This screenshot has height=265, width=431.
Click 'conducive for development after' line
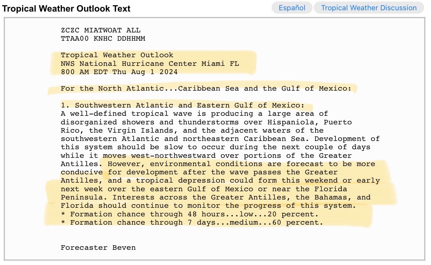(199, 172)
